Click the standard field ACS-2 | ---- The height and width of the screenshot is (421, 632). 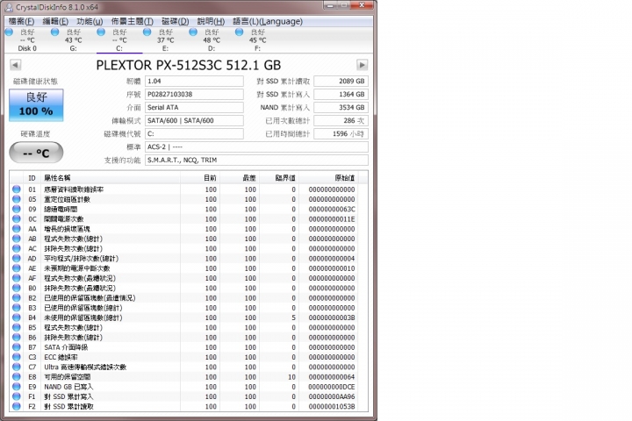point(256,147)
